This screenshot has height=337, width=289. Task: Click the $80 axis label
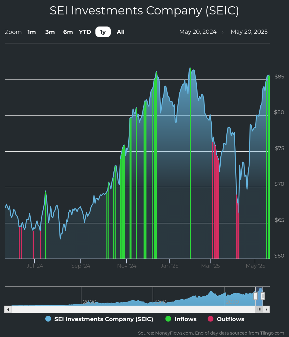click(279, 112)
